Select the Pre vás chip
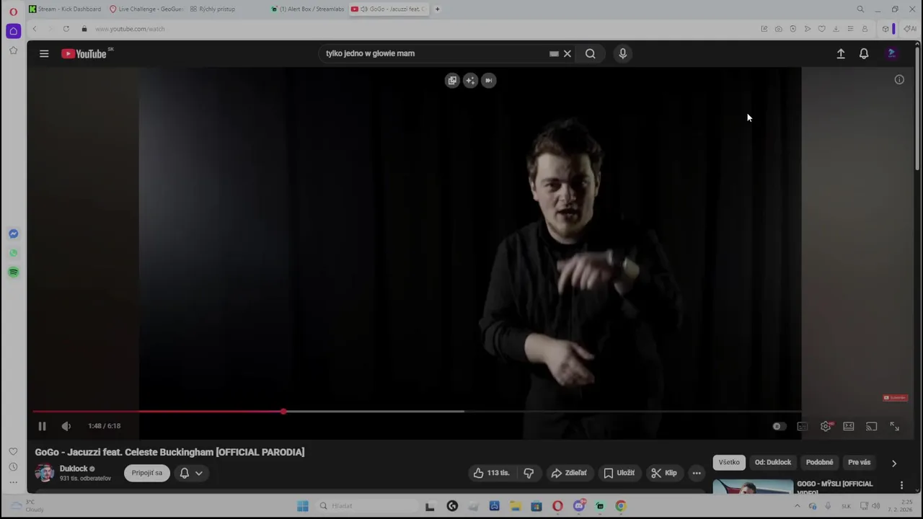The image size is (923, 519). (x=860, y=462)
